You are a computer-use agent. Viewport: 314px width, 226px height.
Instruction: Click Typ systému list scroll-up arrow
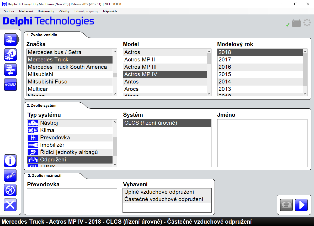[x=115, y=122]
